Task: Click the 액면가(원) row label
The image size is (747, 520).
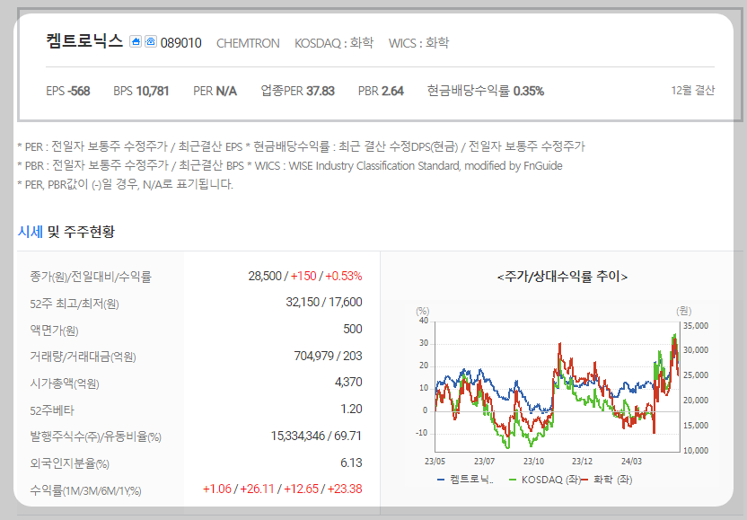Action: tap(54, 331)
